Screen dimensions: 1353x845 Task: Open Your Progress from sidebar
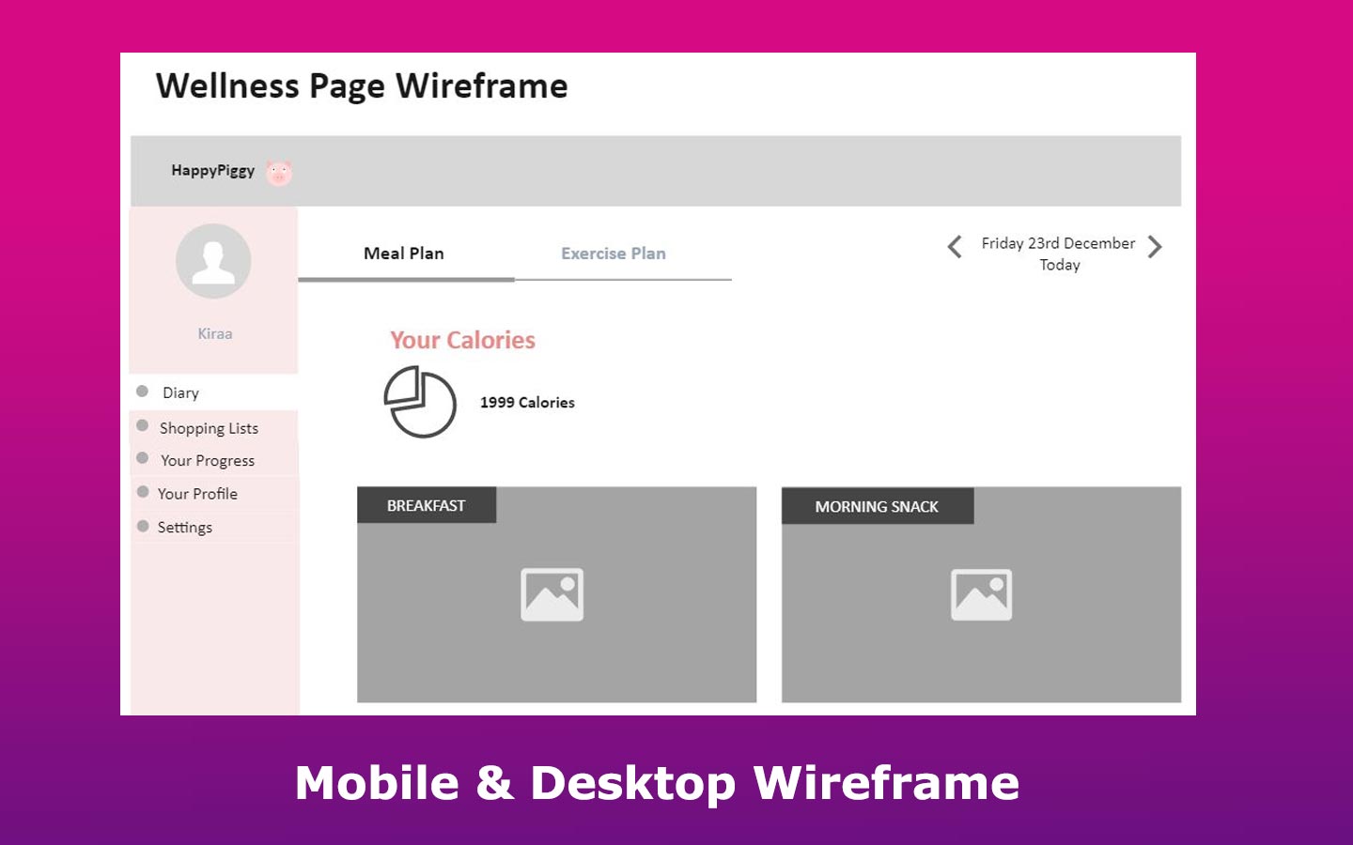click(x=208, y=461)
